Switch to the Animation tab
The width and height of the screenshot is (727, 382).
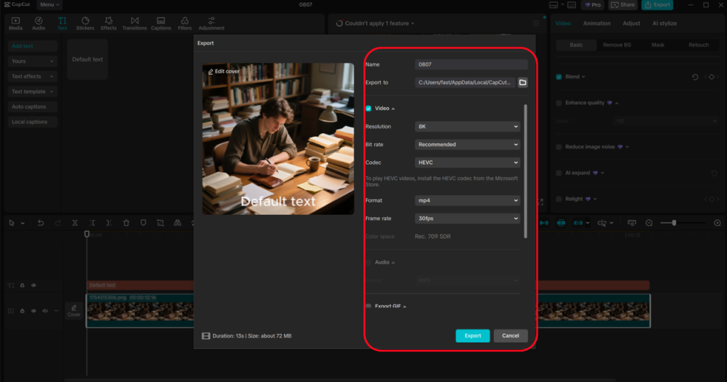(x=596, y=23)
